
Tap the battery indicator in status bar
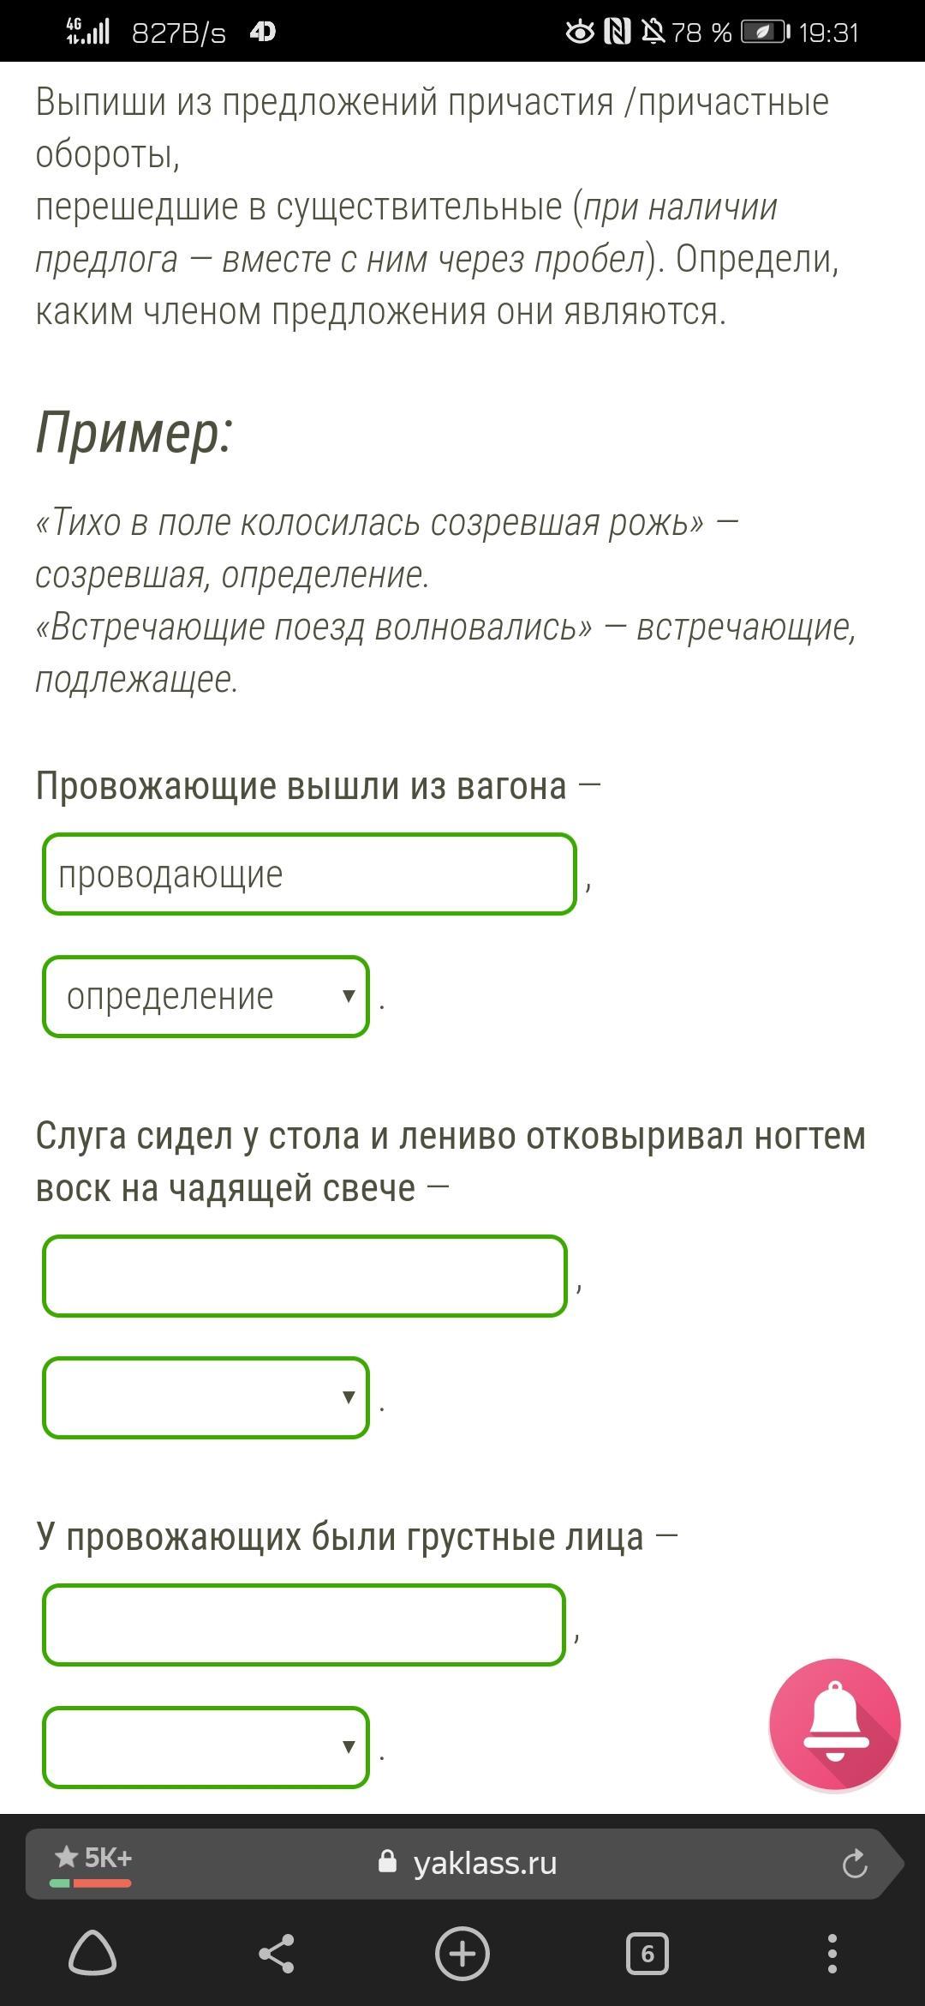[x=764, y=33]
